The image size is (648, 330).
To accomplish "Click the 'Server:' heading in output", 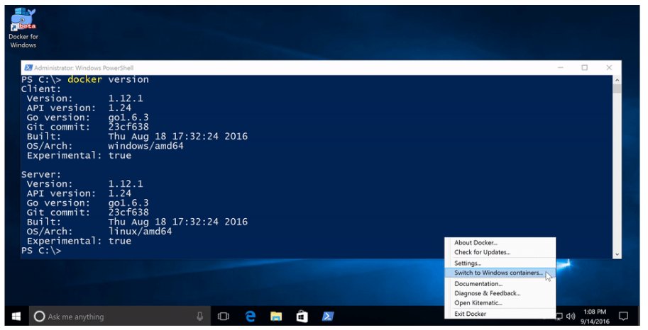I will [41, 174].
